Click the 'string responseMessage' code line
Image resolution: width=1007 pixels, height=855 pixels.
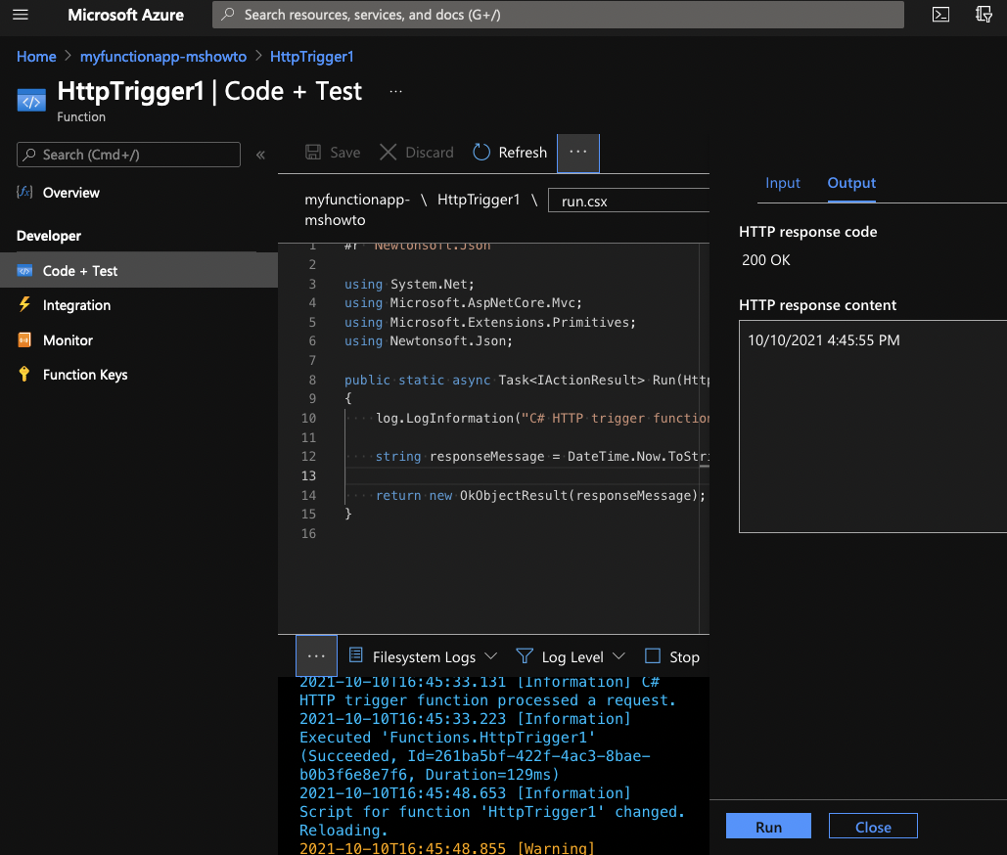542,457
